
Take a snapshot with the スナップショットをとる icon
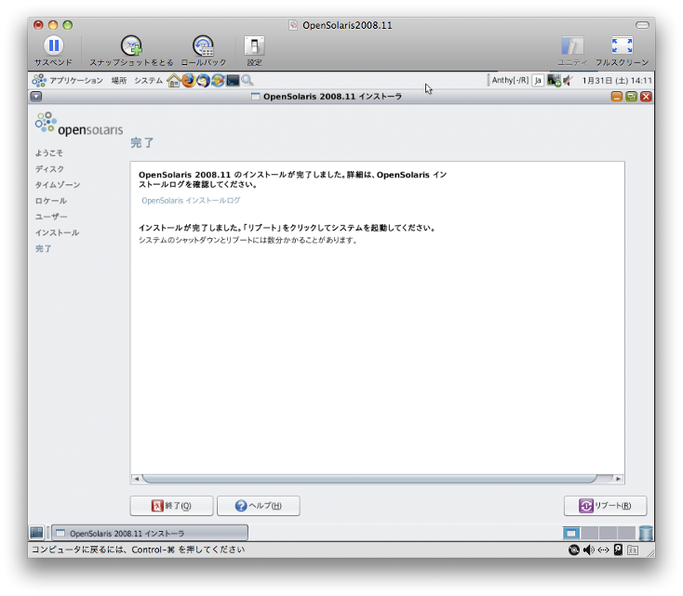tap(131, 45)
